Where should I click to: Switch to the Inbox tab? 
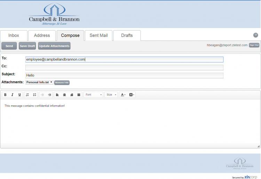coord(14,35)
